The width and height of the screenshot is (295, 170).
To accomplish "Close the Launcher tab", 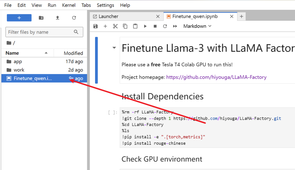I will coord(158,17).
